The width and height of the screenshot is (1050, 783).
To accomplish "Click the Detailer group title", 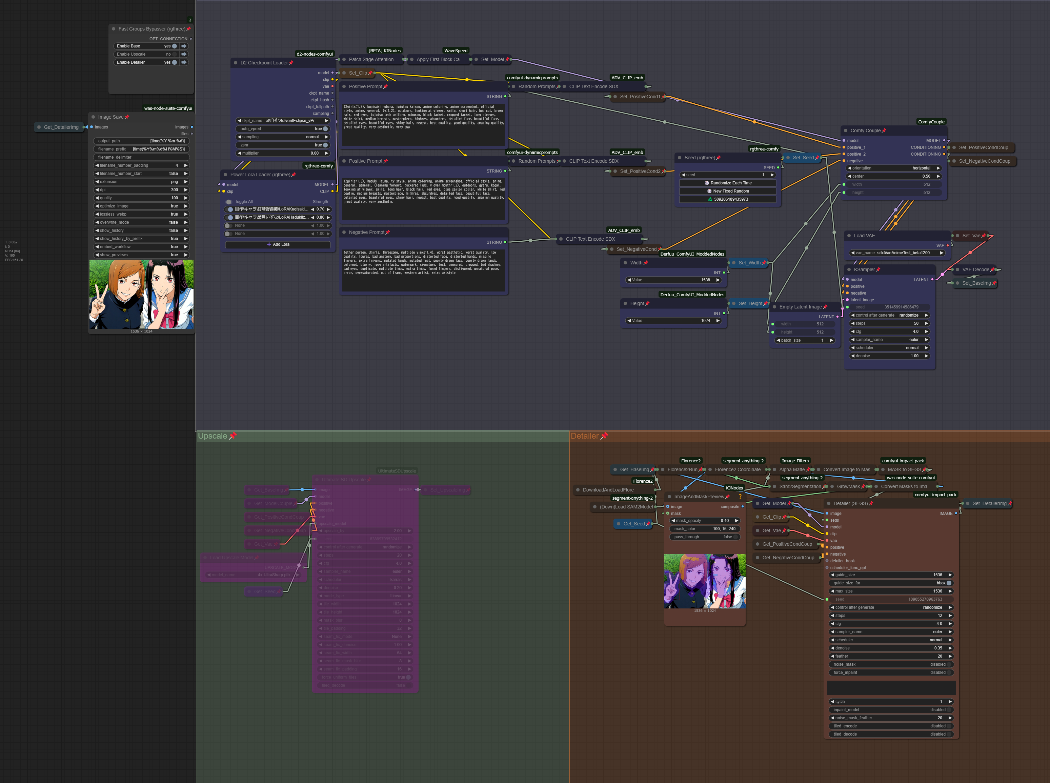I will [584, 436].
